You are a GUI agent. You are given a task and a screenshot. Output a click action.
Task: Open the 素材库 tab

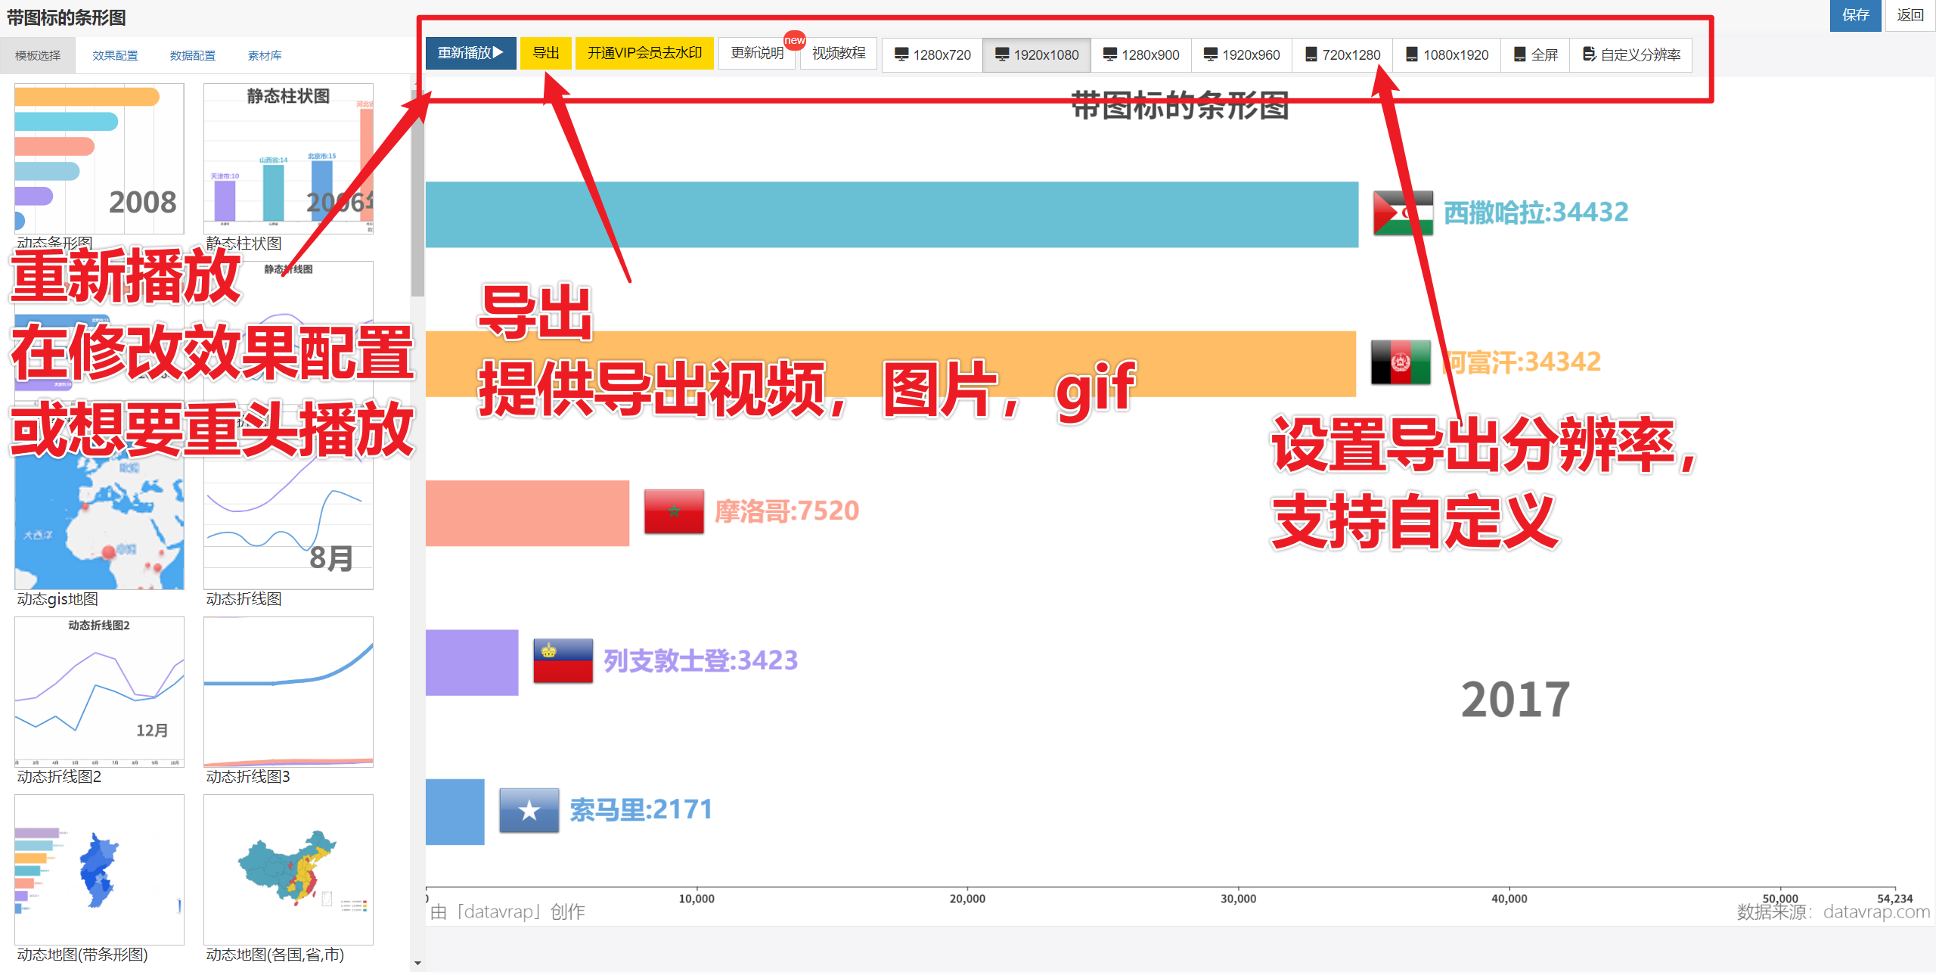coord(265,55)
